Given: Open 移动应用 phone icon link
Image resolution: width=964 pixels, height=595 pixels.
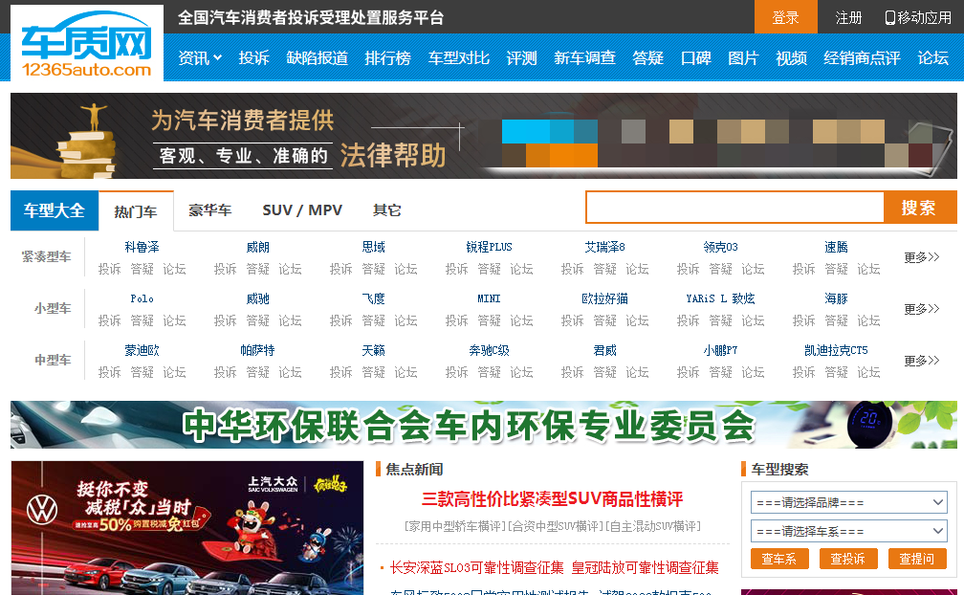Looking at the screenshot, I should tap(918, 17).
